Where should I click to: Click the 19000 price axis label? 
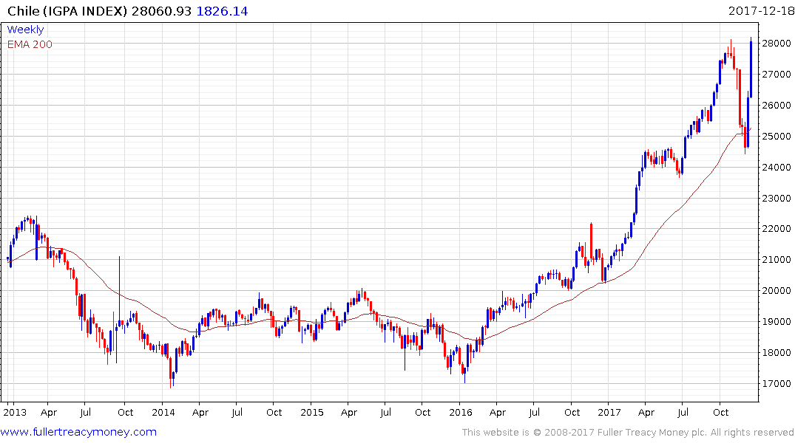coord(777,321)
